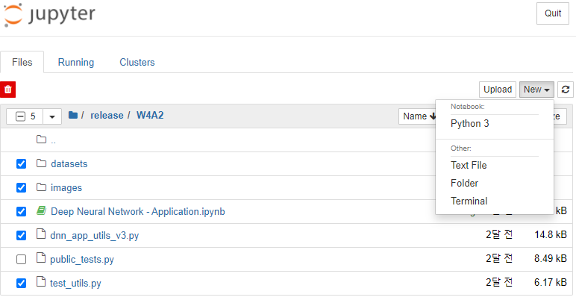The height and width of the screenshot is (300, 576).
Task: Click the parent directory folder icon
Action: pos(41,140)
